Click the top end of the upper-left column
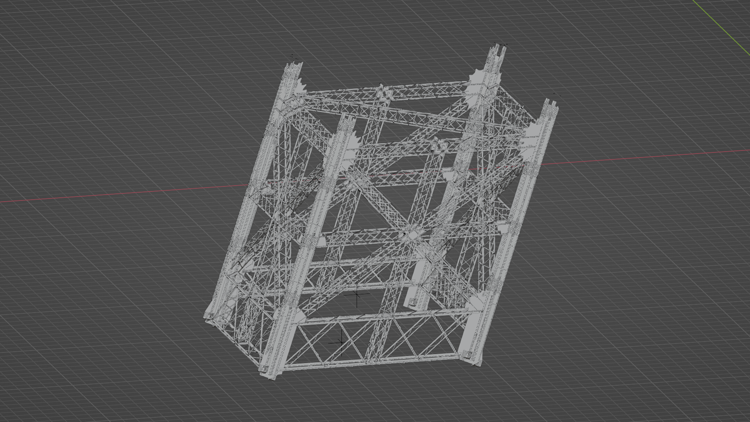The width and height of the screenshot is (750, 422). pyautogui.click(x=292, y=69)
